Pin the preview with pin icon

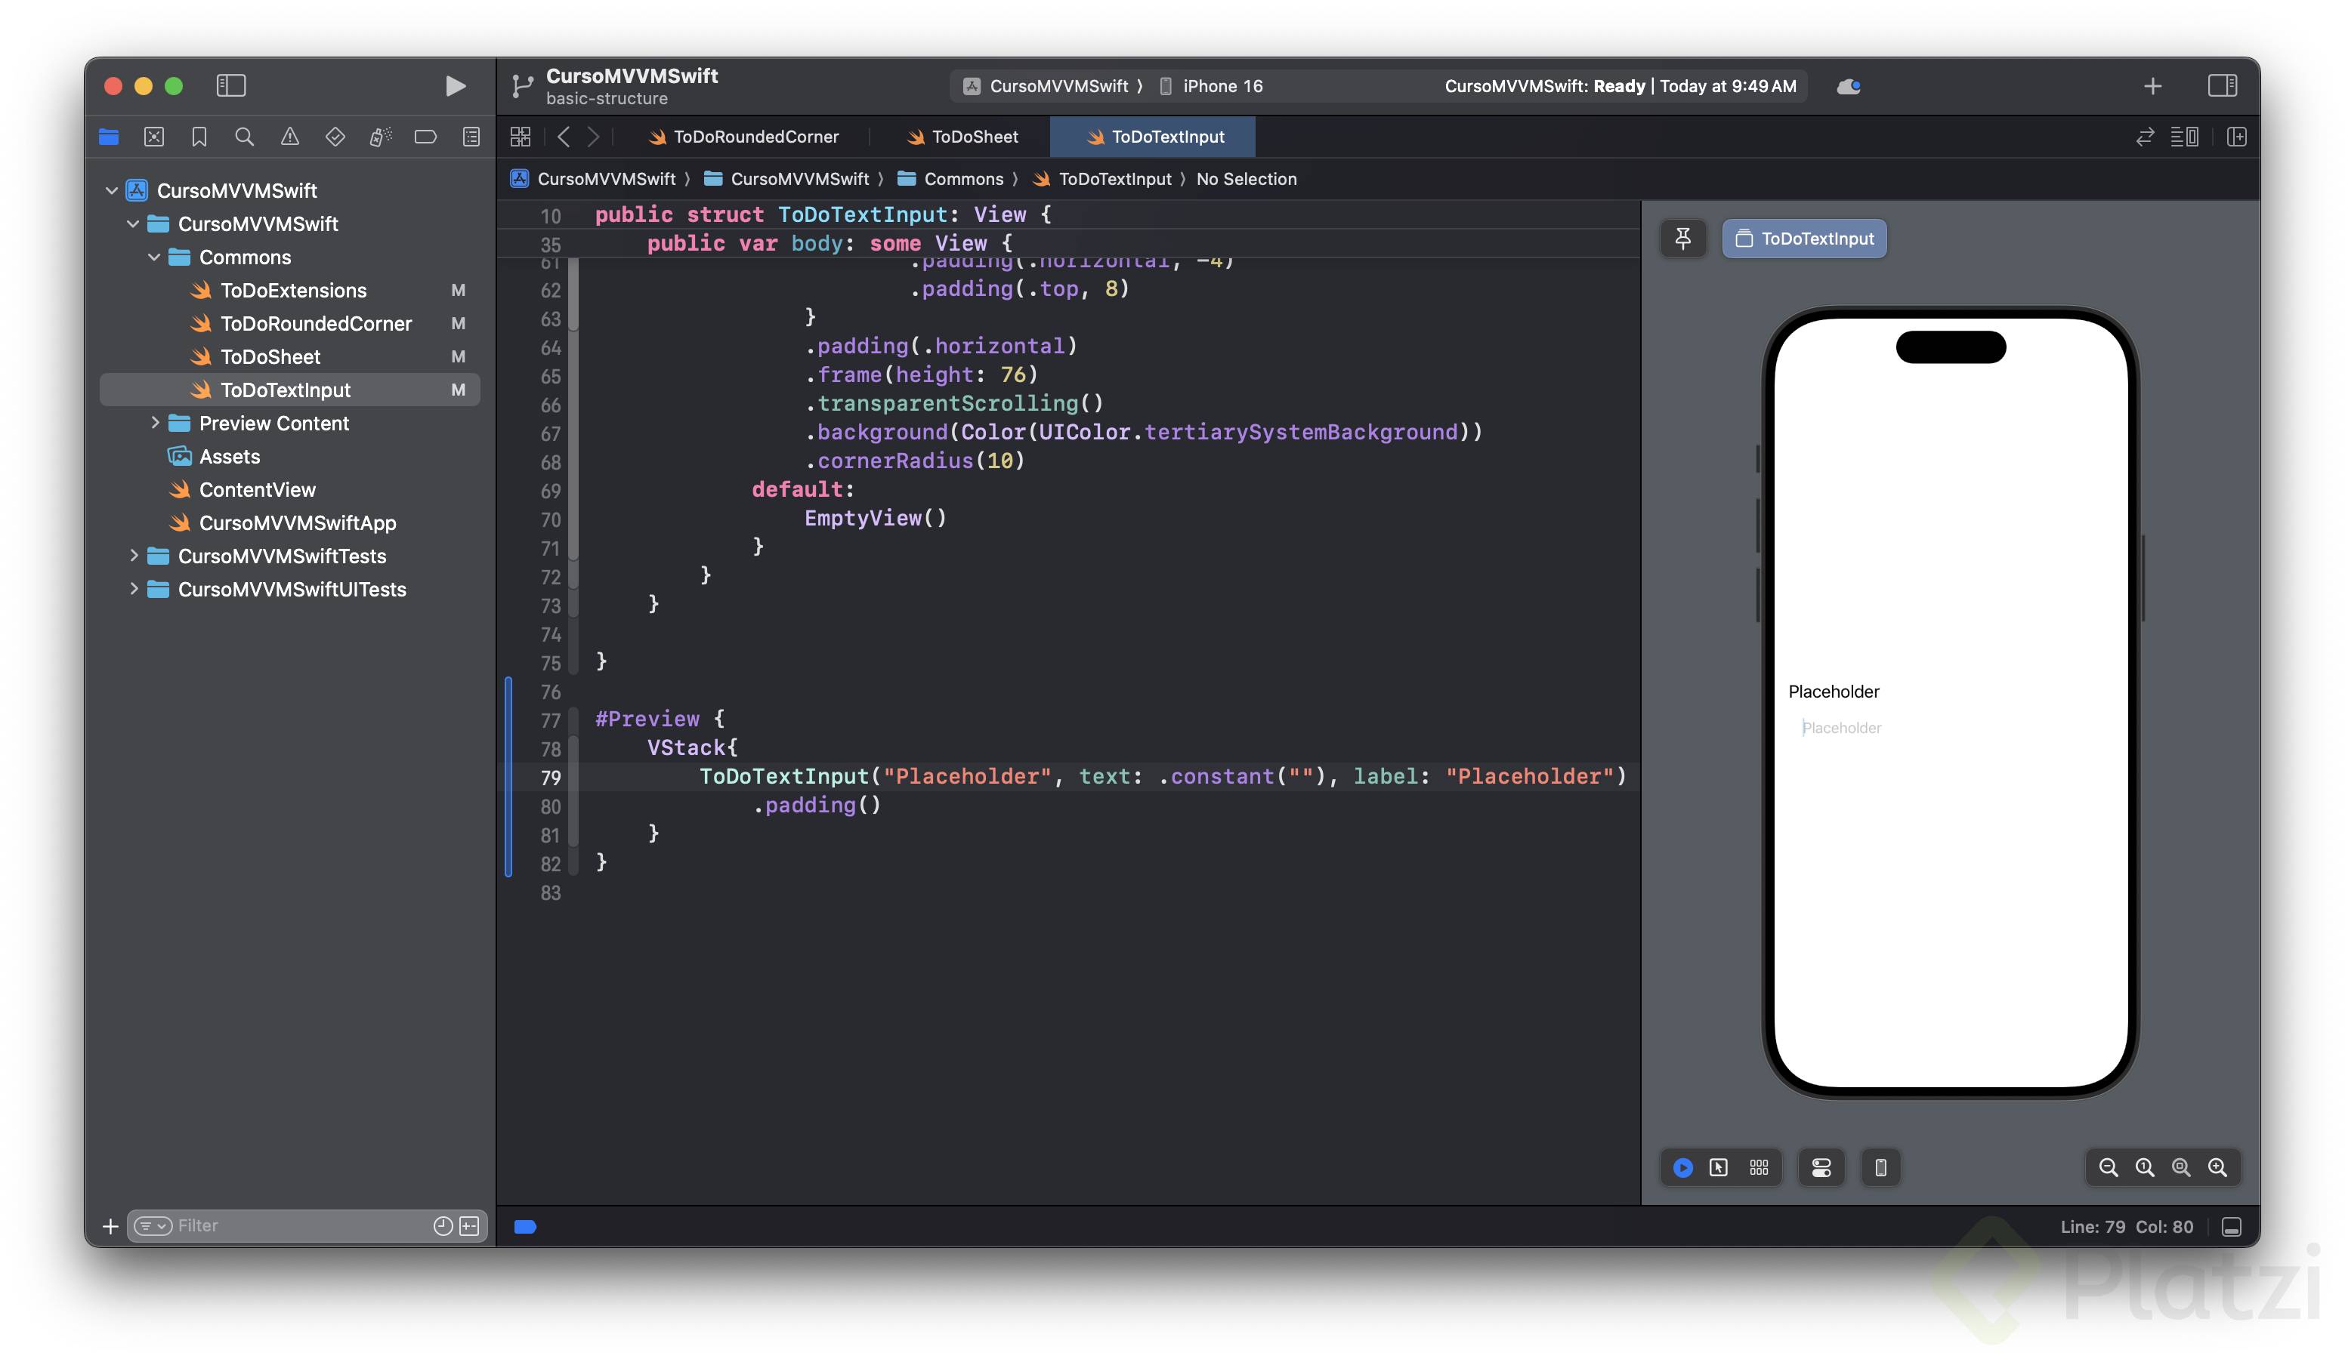[x=1682, y=239]
